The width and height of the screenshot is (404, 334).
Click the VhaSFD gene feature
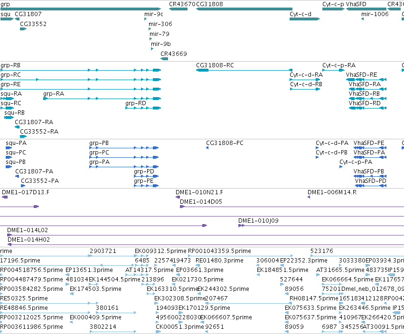366,9
